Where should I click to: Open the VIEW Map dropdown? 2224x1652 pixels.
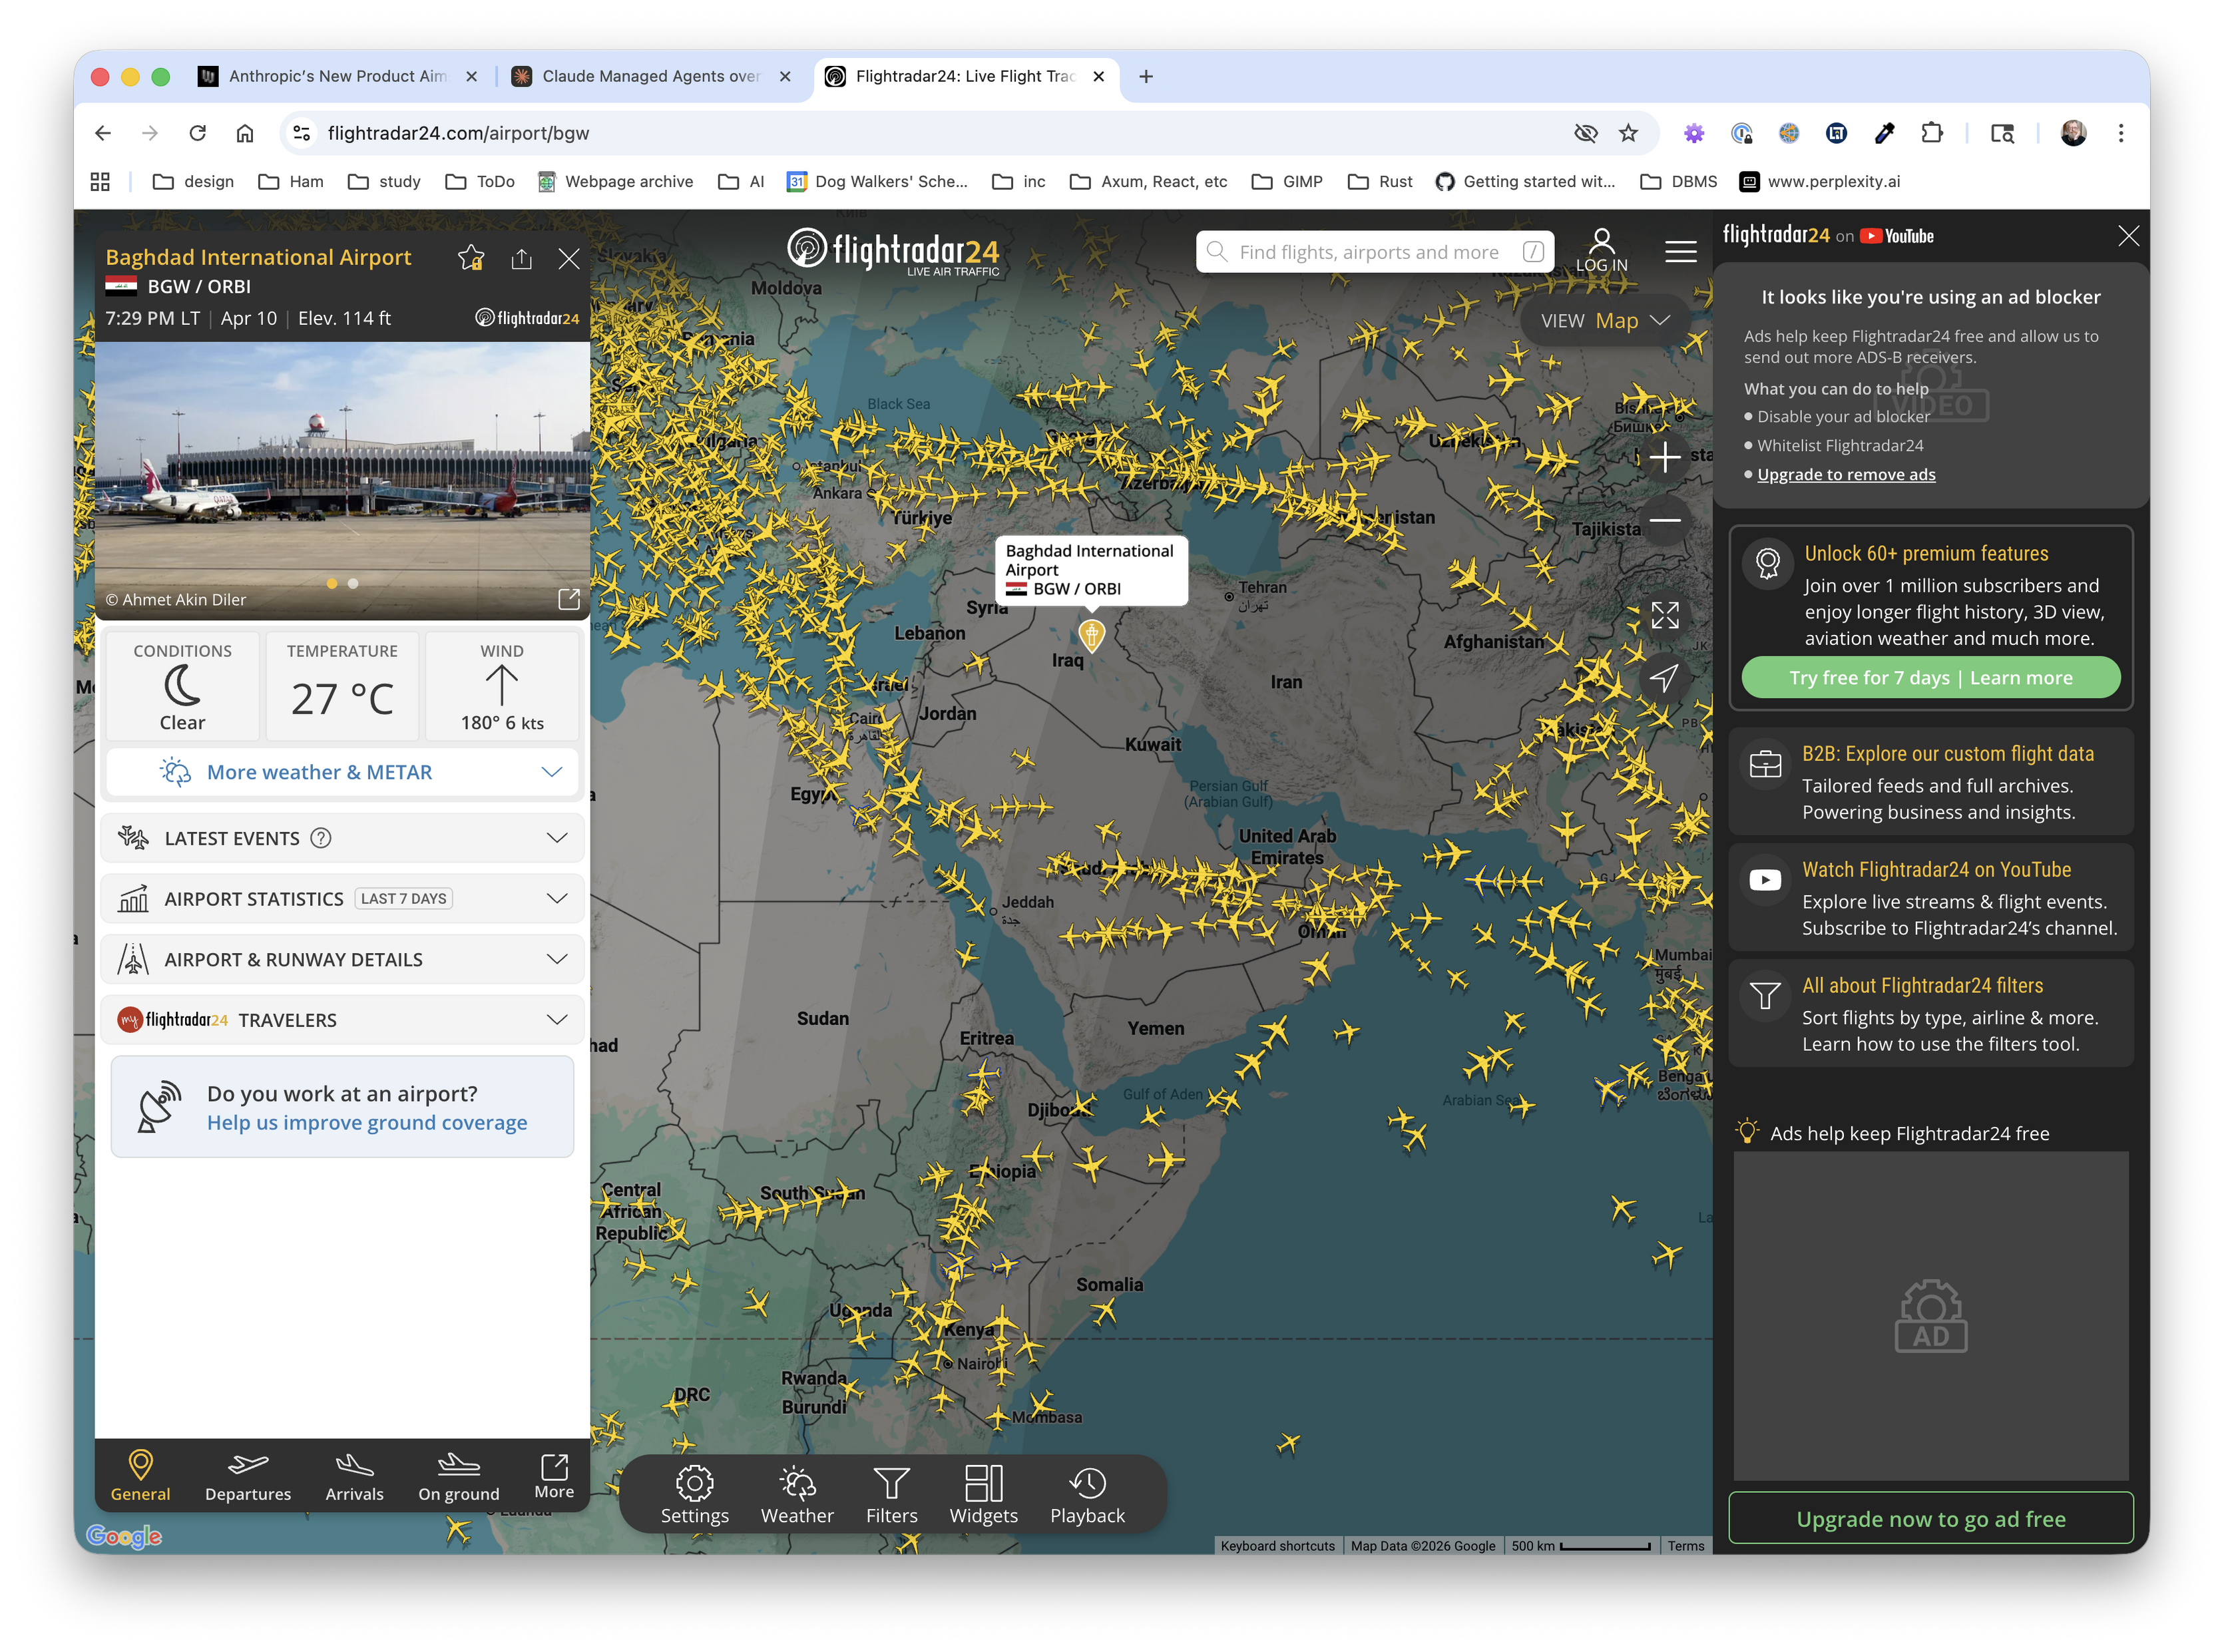pyautogui.click(x=1605, y=321)
